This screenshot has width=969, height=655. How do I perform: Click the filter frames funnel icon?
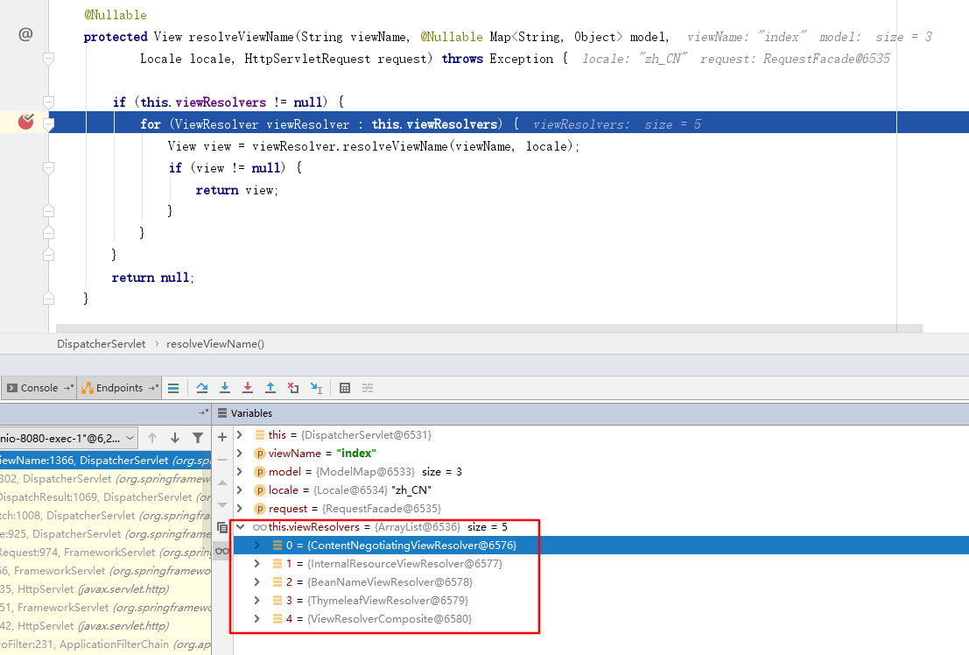pos(198,438)
